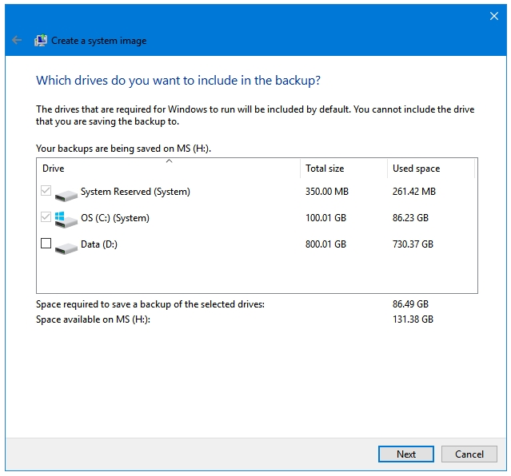Select the System Reserved (System) row label
The height and width of the screenshot is (476, 511).
[x=135, y=192]
